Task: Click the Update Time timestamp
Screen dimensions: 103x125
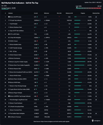Action: (x=93, y=2)
